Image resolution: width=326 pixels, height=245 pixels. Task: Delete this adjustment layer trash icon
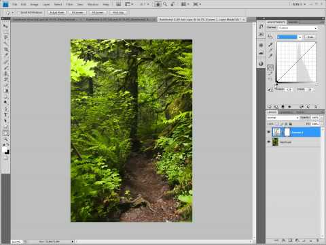pyautogui.click(x=316, y=107)
